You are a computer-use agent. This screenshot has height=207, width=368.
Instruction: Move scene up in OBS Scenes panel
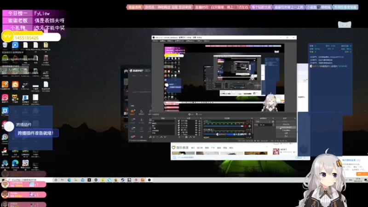[161, 137]
